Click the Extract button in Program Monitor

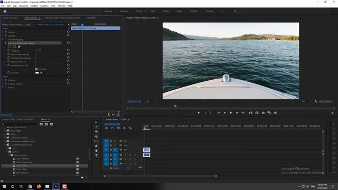[x=257, y=112]
